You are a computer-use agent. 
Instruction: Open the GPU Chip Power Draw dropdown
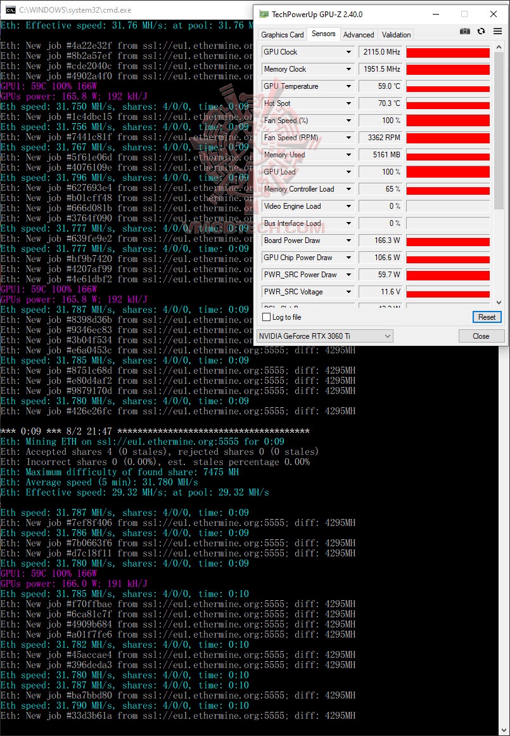click(348, 258)
